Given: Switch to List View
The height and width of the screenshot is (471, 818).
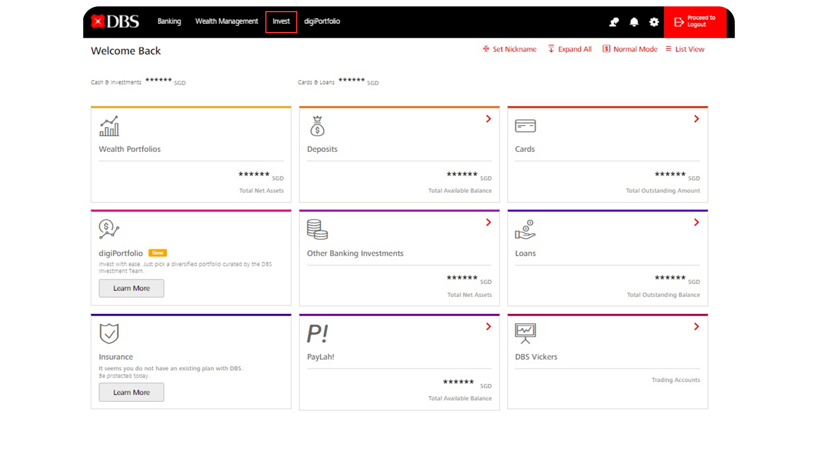Looking at the screenshot, I should (689, 49).
